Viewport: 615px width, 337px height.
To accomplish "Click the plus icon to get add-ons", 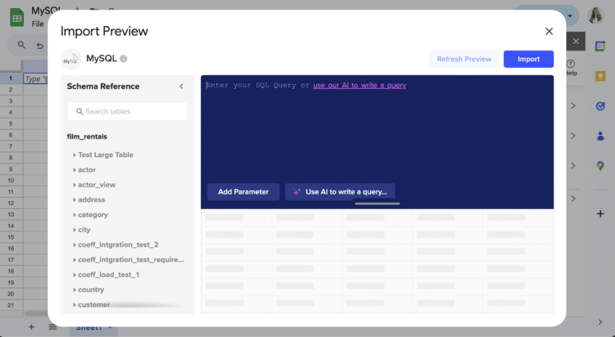I will [x=600, y=214].
